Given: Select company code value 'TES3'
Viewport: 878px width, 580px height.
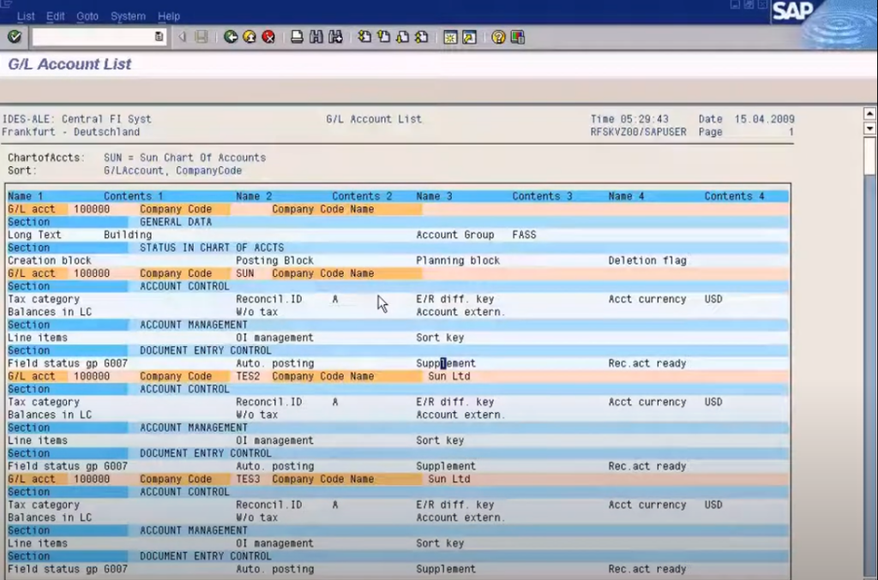Looking at the screenshot, I should pyautogui.click(x=248, y=479).
